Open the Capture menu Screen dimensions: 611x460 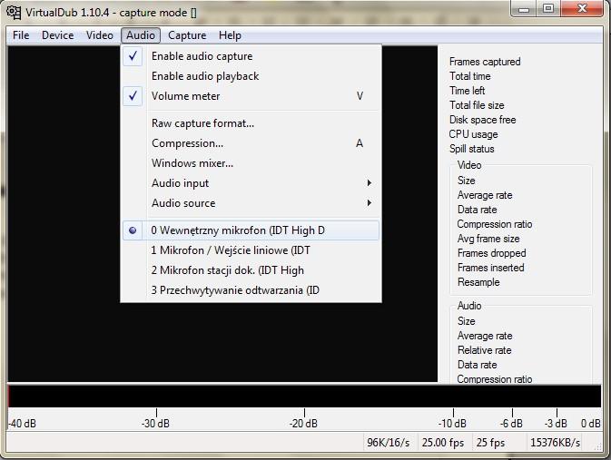click(187, 35)
